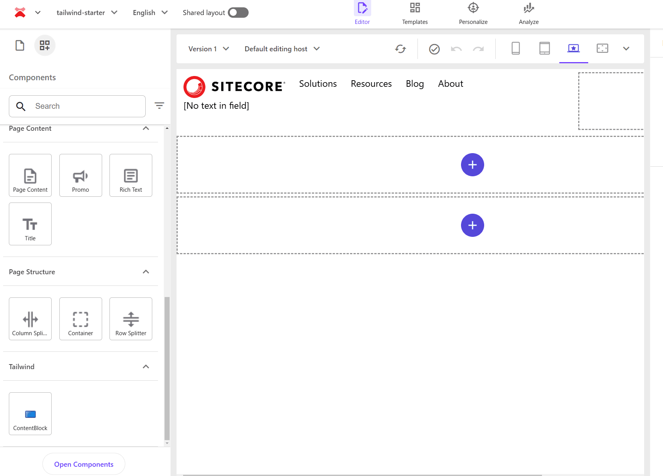The height and width of the screenshot is (476, 663).
Task: Click the checkmark circle icon
Action: coord(434,49)
